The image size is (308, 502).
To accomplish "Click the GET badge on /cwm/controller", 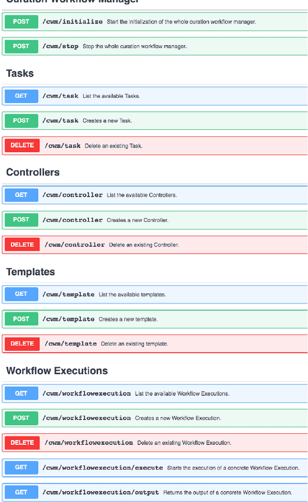I will [x=21, y=195].
